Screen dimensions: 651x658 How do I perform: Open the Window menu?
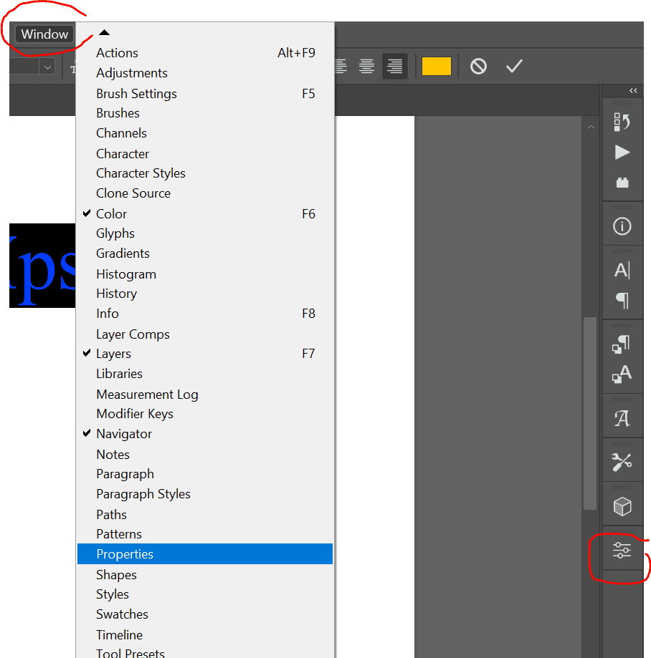(x=44, y=34)
